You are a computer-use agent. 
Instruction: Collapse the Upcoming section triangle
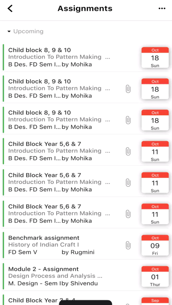pyautogui.click(x=9, y=31)
